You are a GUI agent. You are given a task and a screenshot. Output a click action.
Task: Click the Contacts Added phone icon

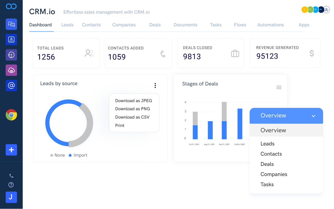163,54
